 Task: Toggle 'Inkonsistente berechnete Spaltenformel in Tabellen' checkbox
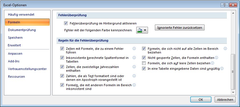(x=62, y=58)
